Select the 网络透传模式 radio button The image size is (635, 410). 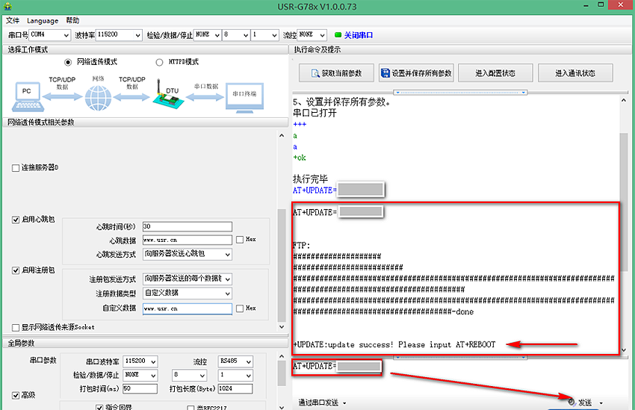tap(68, 62)
